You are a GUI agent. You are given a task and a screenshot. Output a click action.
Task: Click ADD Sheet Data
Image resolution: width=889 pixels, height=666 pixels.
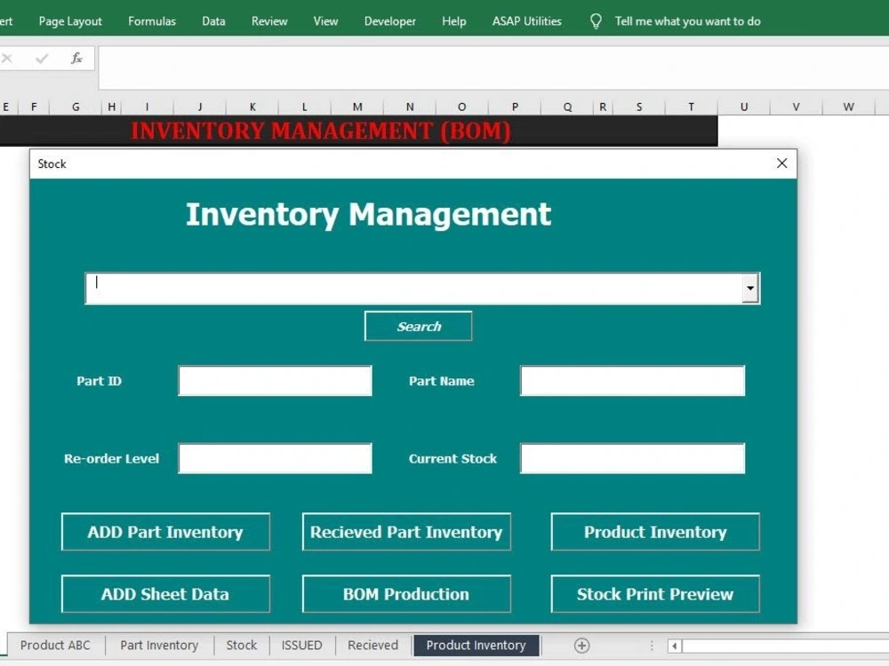(165, 594)
